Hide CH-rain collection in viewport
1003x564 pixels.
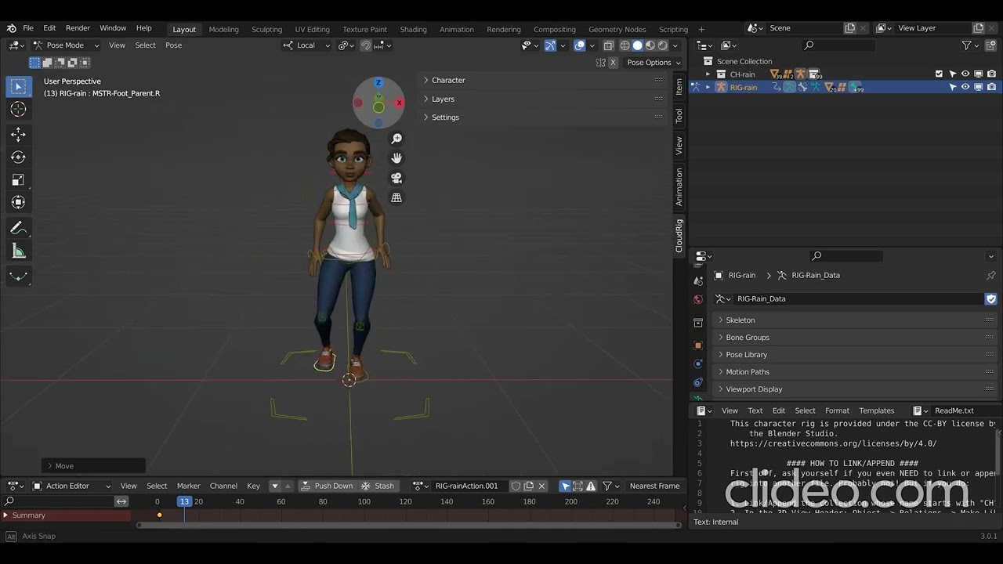tap(965, 74)
